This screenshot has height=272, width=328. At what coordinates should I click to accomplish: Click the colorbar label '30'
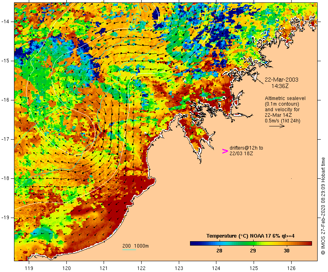click(286, 251)
